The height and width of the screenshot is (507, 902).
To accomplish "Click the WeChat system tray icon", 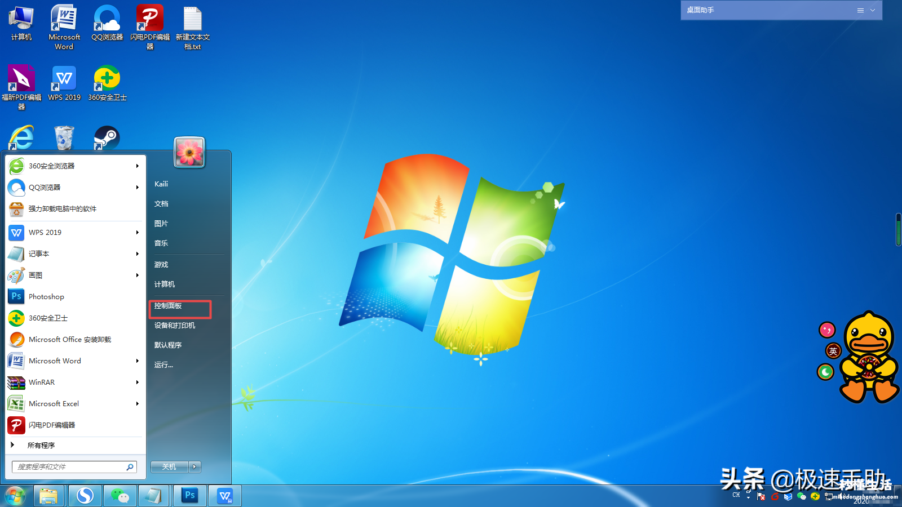I will point(802,496).
